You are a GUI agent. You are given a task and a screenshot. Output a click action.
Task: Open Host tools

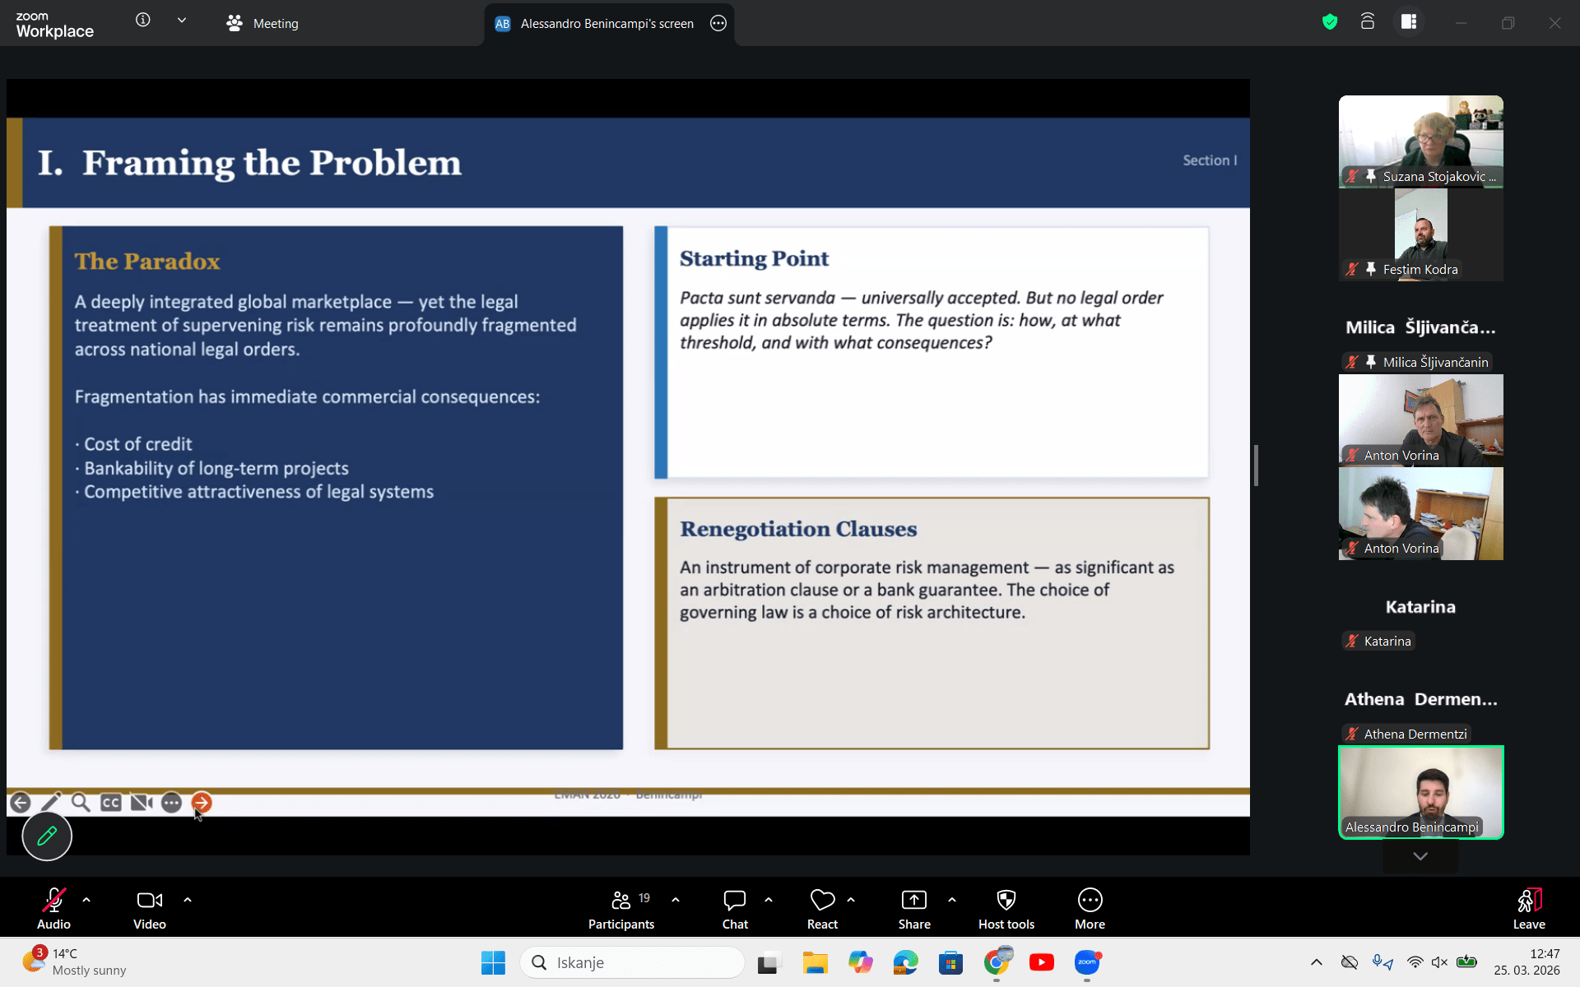coord(1006,909)
